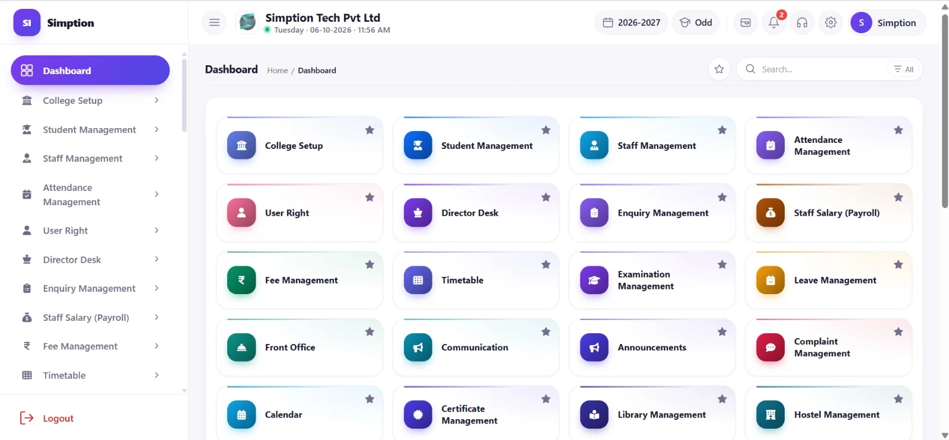Expand Staff Management sidebar chevron
The width and height of the screenshot is (949, 440).
pyautogui.click(x=157, y=158)
